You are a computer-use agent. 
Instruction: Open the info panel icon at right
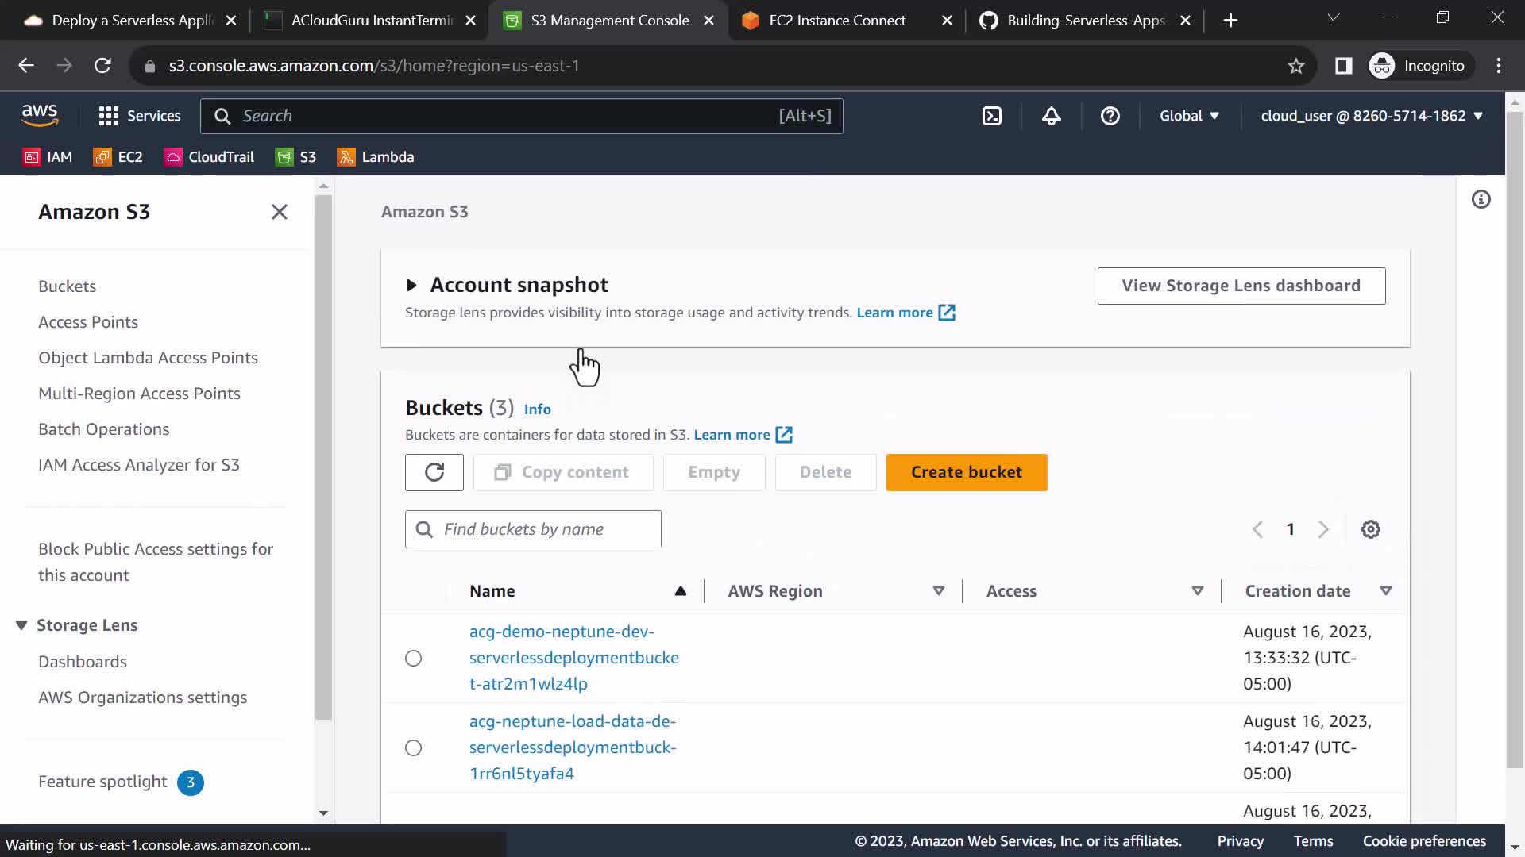point(1481,199)
